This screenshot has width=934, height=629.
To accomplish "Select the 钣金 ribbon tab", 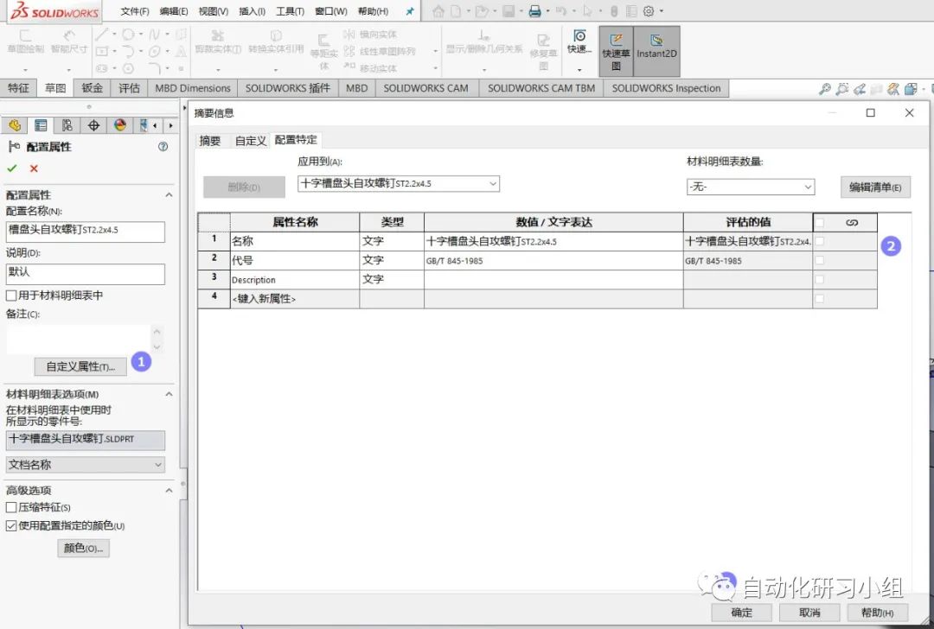I will pyautogui.click(x=93, y=88).
